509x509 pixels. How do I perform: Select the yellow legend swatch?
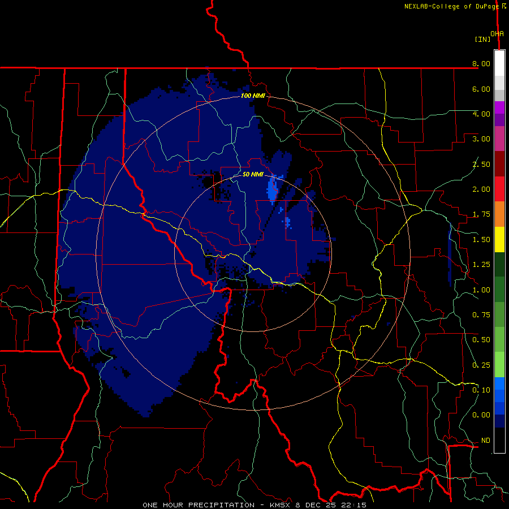499,240
